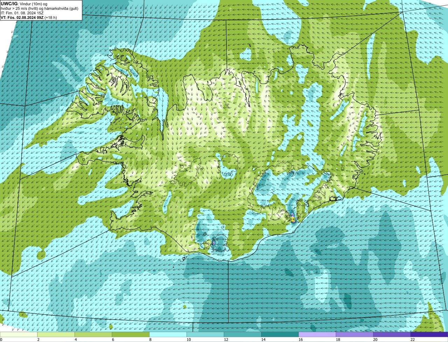Click the olive green 6–8 m/s legend swatch

pos(131,334)
